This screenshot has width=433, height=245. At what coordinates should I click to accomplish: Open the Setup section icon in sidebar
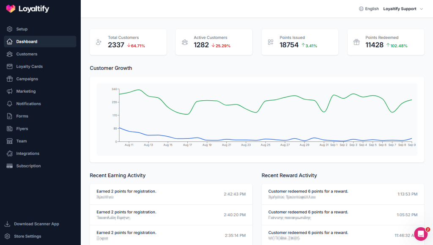pyautogui.click(x=9, y=29)
